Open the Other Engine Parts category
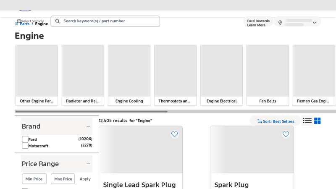This screenshot has height=189, width=336. 37,75
